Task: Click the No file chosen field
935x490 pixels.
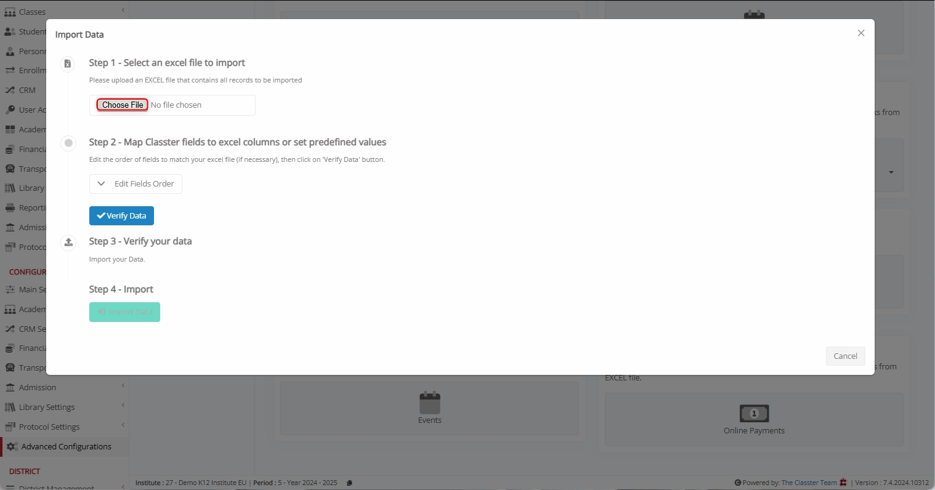Action: pos(176,105)
